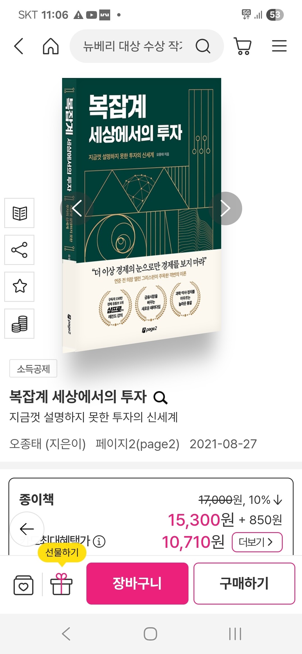Add to wishlist with heart box icon
The height and width of the screenshot is (654, 302).
pos(23,585)
